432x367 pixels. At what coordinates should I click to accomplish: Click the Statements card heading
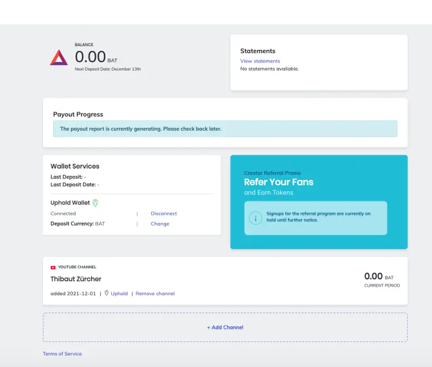click(258, 51)
